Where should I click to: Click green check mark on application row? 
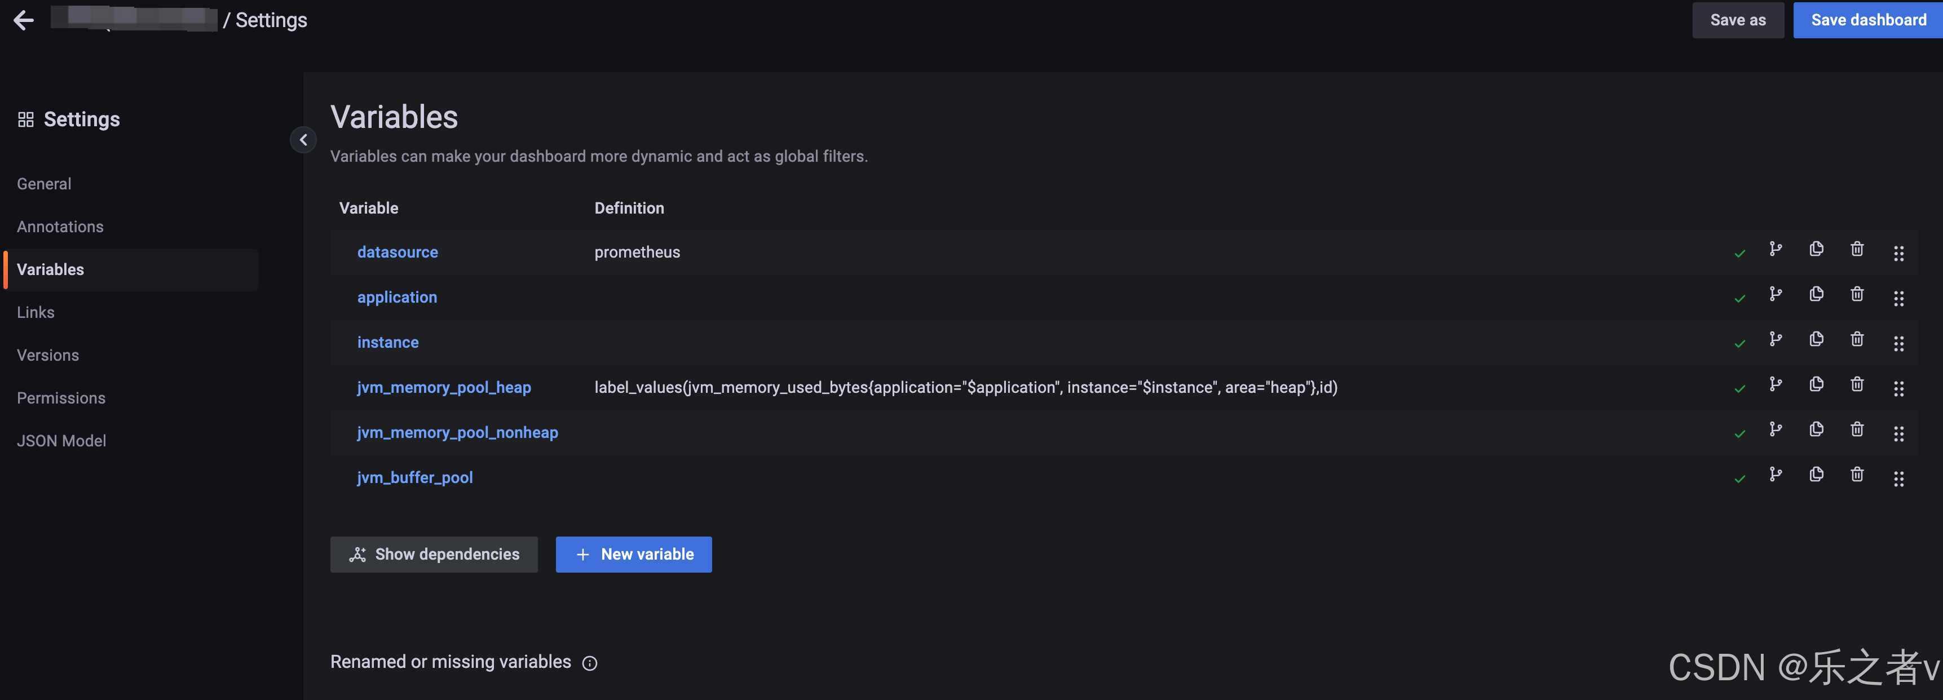click(1739, 299)
